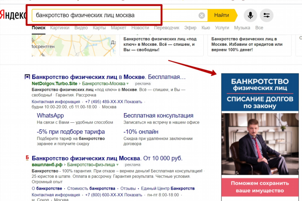The image size is (302, 201).
Task: Click the Moscow map thumbnail
Action: [x=74, y=45]
